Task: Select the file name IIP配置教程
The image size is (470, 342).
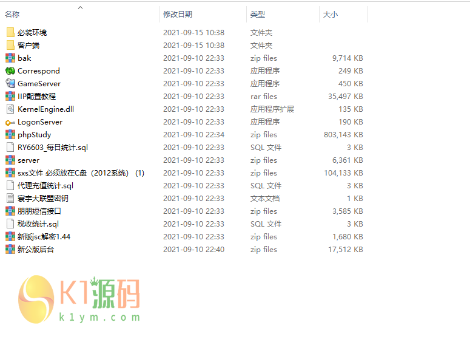Action: [x=36, y=97]
